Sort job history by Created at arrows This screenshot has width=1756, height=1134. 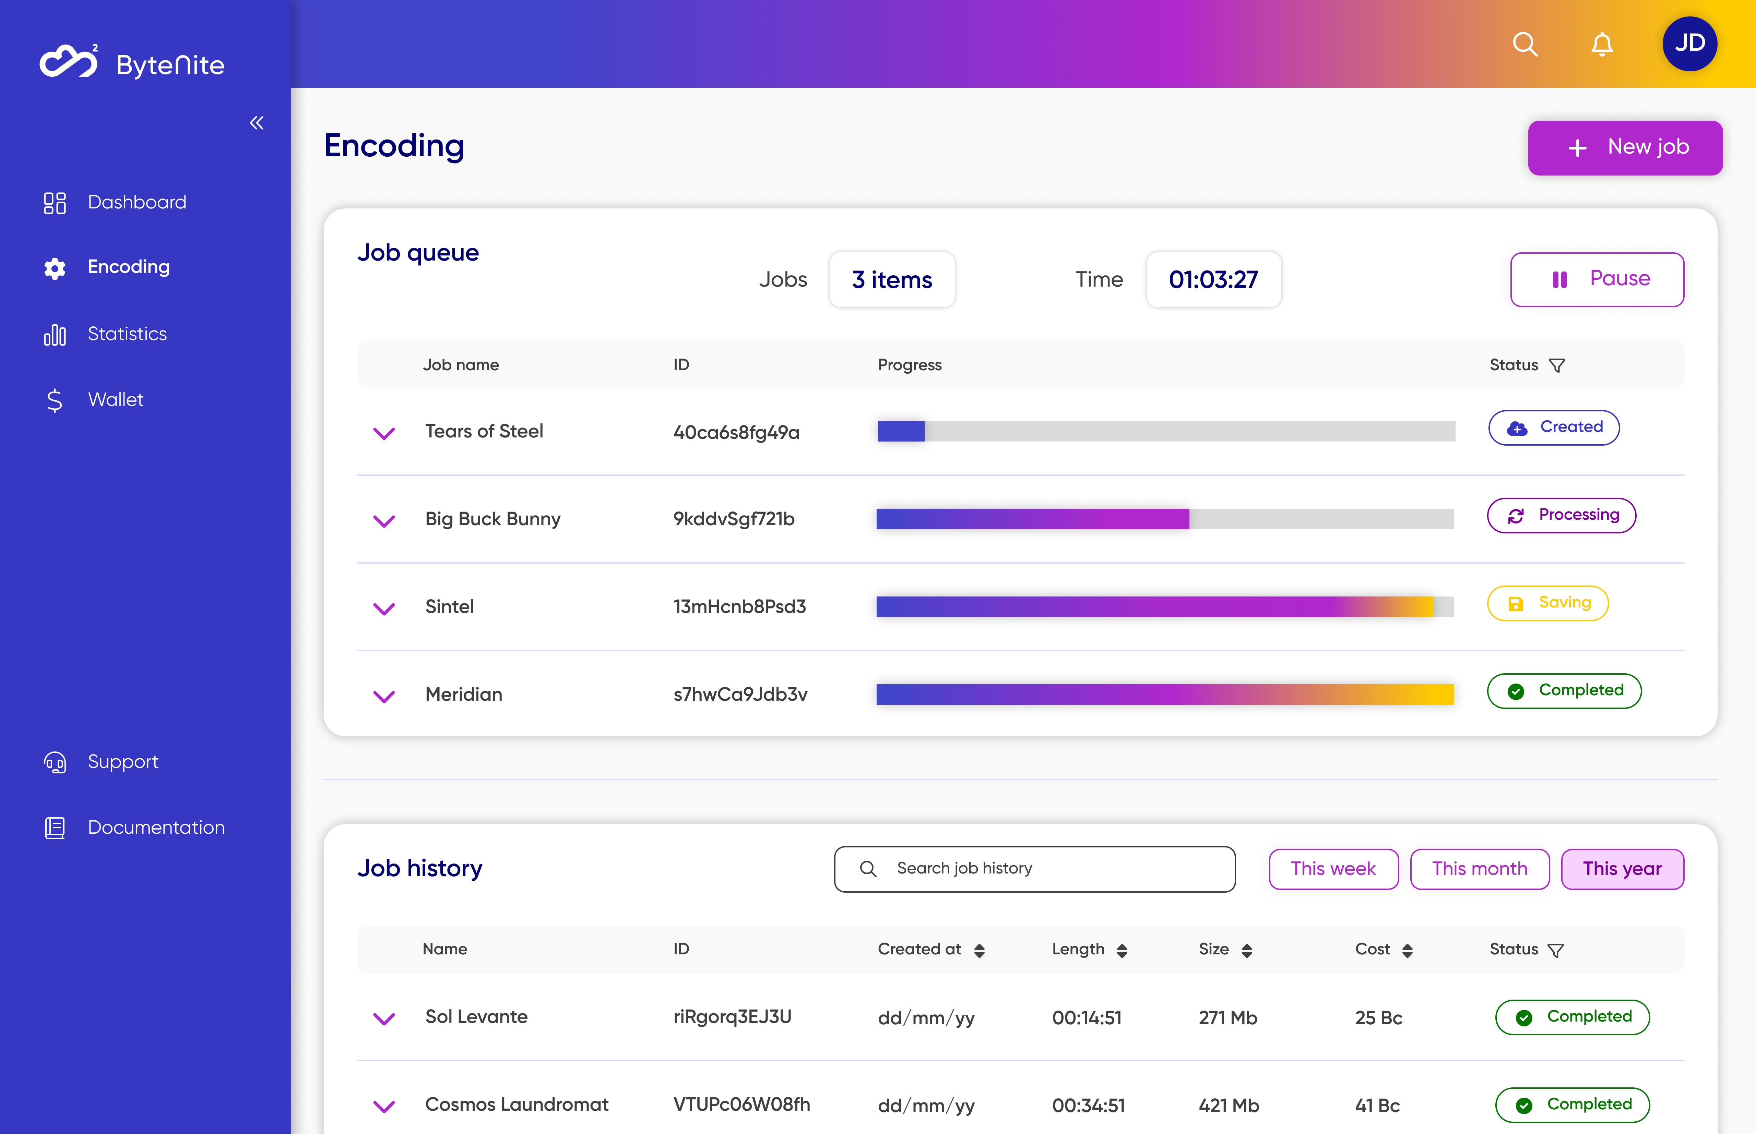click(979, 951)
